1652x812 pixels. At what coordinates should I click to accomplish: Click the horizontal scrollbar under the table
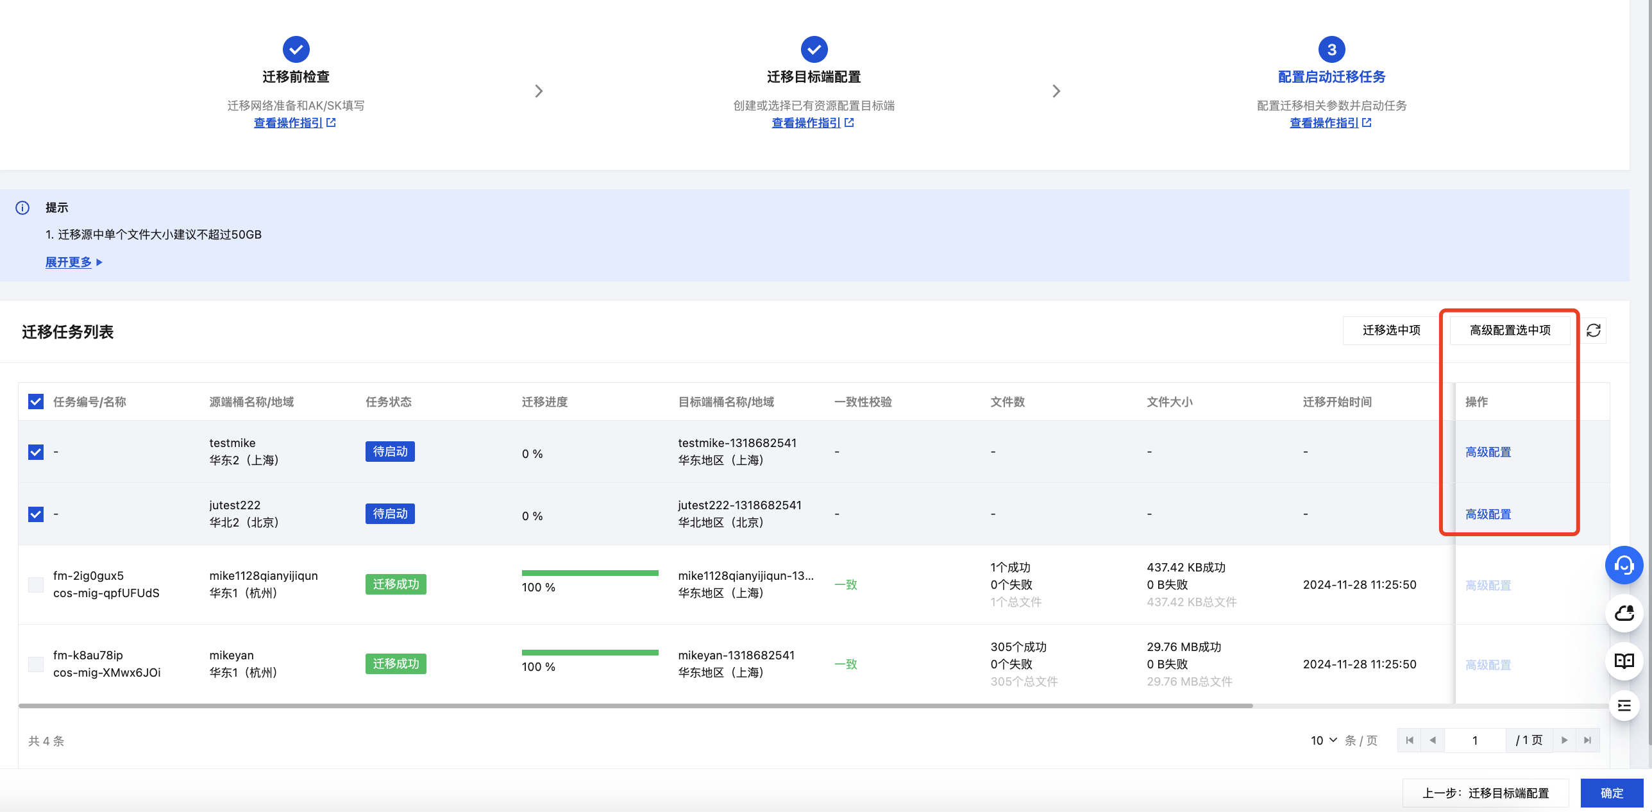[635, 706]
